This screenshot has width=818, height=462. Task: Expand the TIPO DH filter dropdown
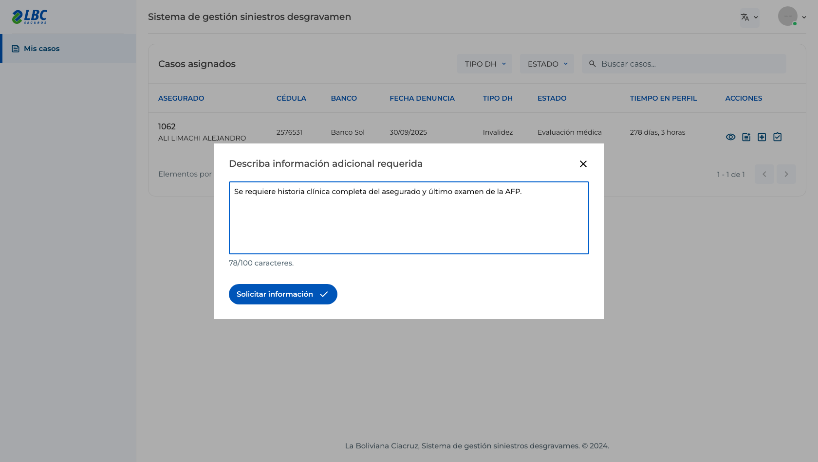click(484, 64)
